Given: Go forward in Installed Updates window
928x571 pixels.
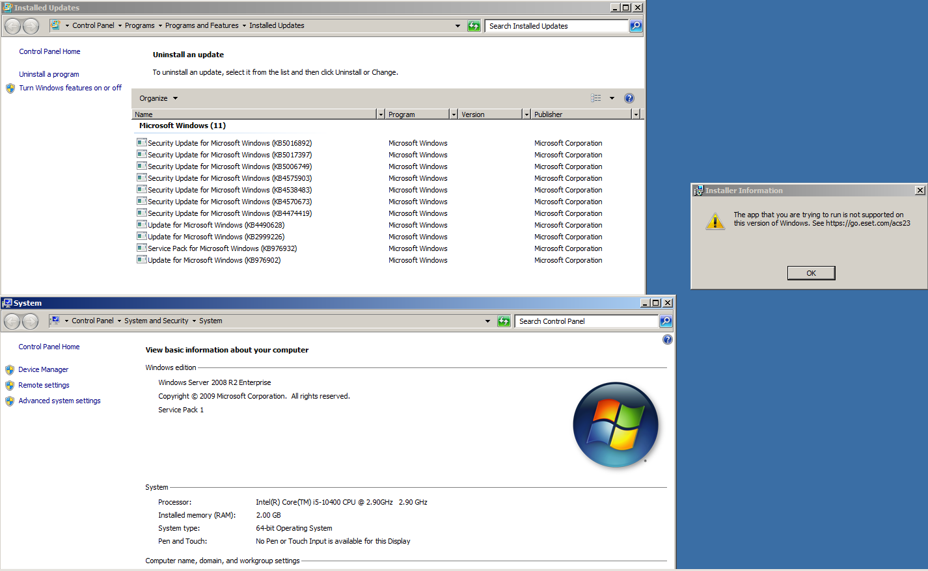Looking at the screenshot, I should [31, 26].
